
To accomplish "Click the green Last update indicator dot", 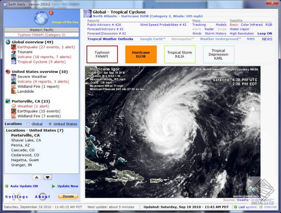I will [x=235, y=207].
